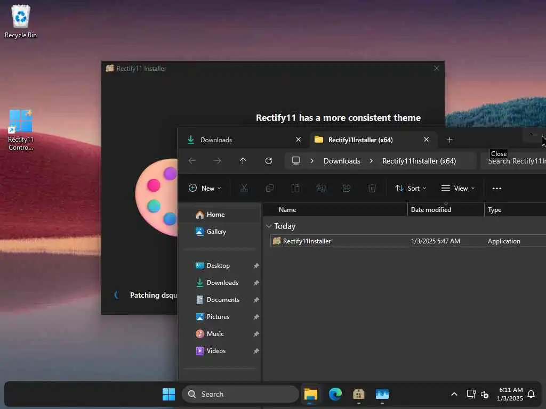Open the notifications bell
Image resolution: width=546 pixels, height=409 pixels.
pyautogui.click(x=531, y=394)
